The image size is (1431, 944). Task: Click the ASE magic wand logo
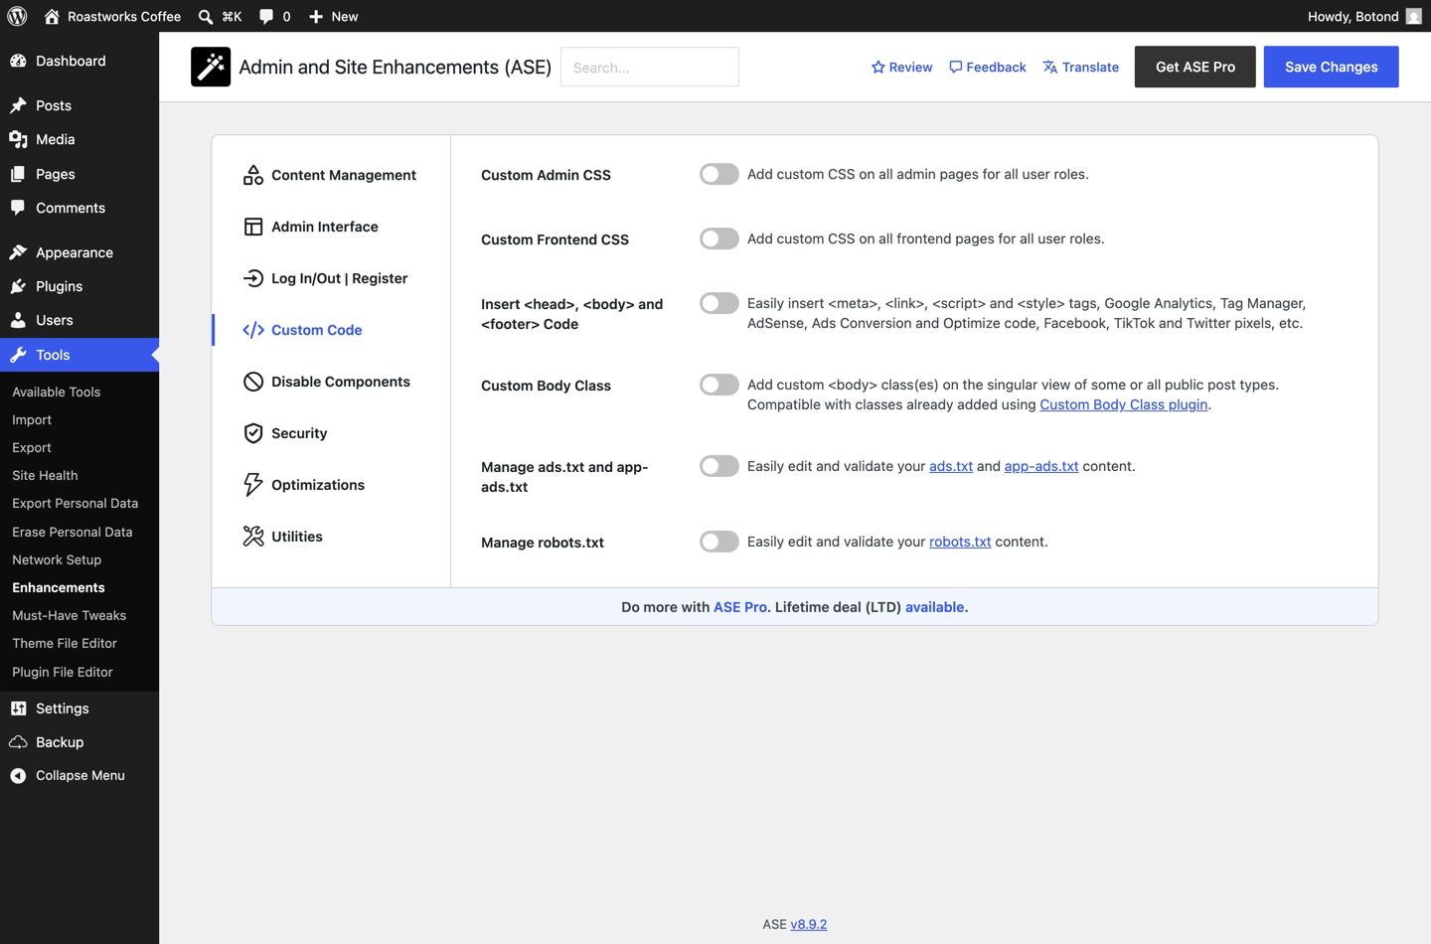tap(211, 67)
